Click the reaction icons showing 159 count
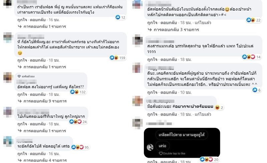Image resolution: width=267 pixels, height=163 pixels. coord(117,58)
